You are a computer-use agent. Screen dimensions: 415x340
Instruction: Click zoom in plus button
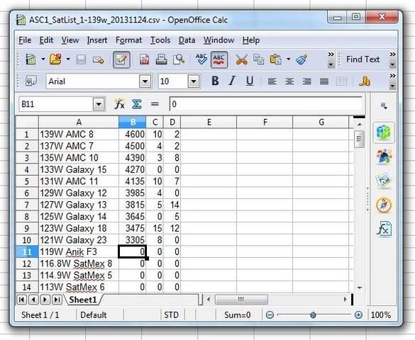(x=358, y=315)
